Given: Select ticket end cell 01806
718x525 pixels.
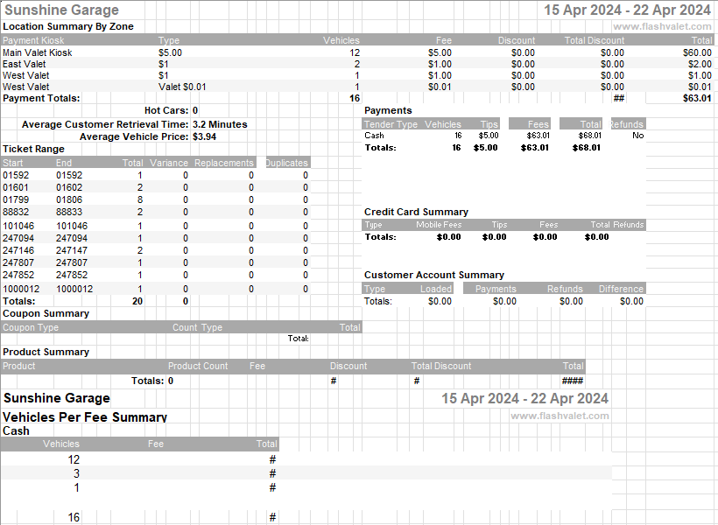Looking at the screenshot, I should pos(69,199).
